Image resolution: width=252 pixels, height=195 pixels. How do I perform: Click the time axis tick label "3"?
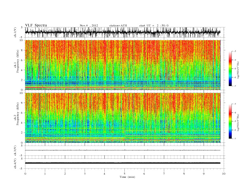click(x=85, y=174)
